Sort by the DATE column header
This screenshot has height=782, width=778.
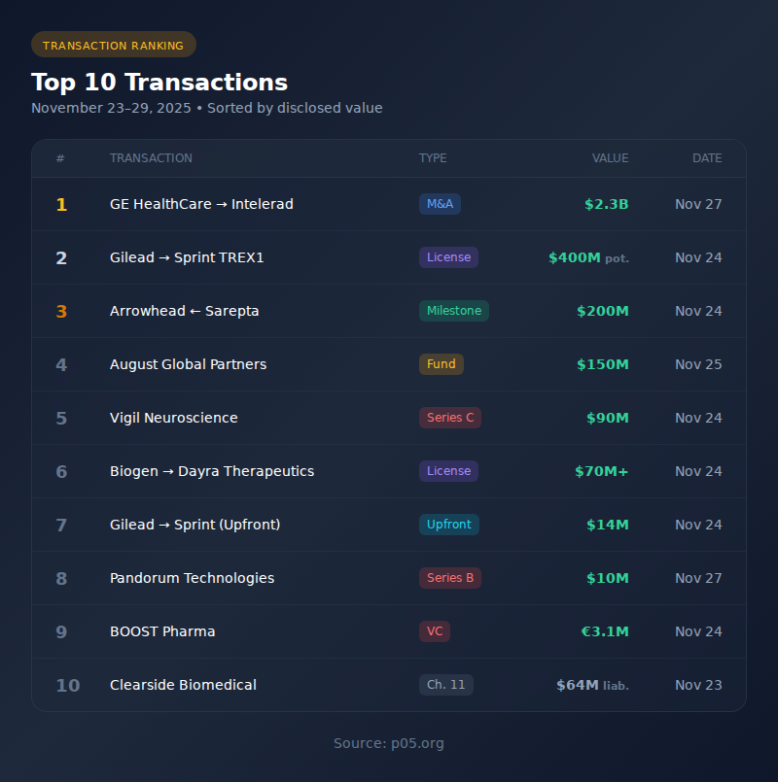(x=706, y=158)
